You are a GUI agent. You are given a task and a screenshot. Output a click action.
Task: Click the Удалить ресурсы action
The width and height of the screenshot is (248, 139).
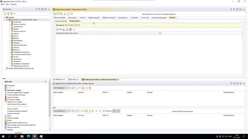click(x=13, y=97)
